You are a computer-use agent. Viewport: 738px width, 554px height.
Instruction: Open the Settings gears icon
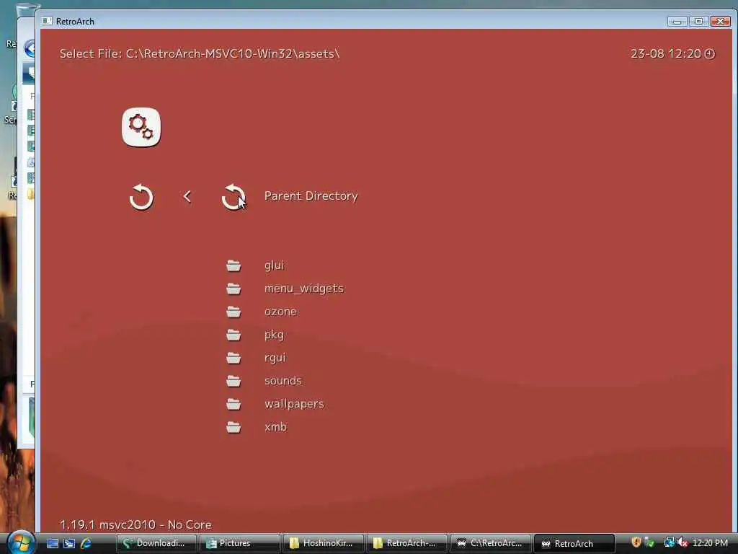(x=141, y=127)
